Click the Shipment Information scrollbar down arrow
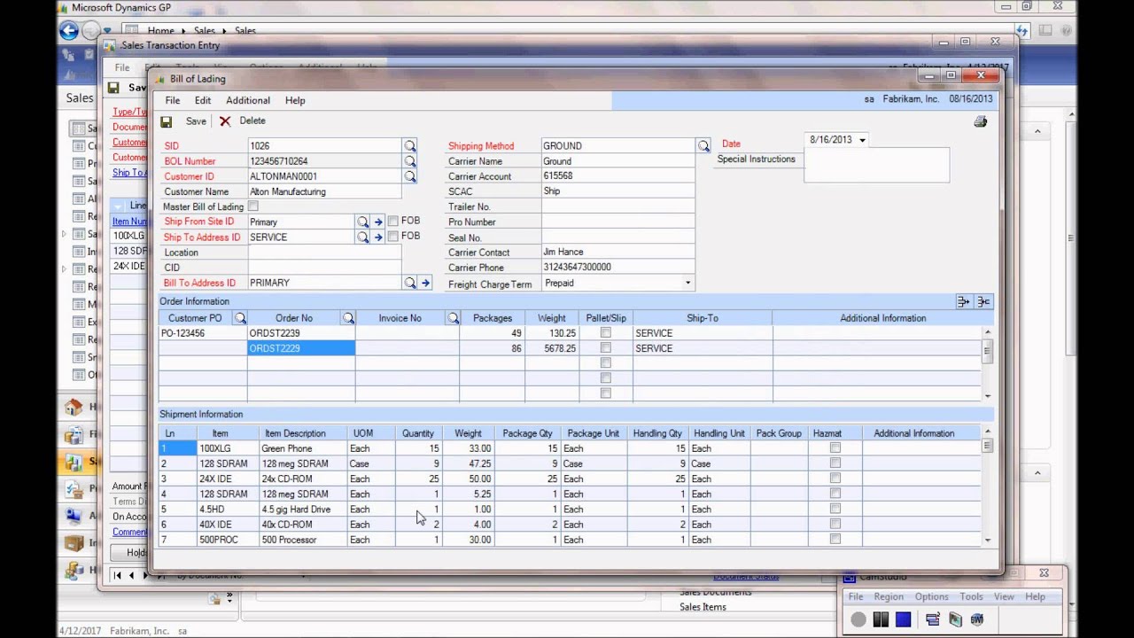This screenshot has width=1134, height=638. (987, 540)
